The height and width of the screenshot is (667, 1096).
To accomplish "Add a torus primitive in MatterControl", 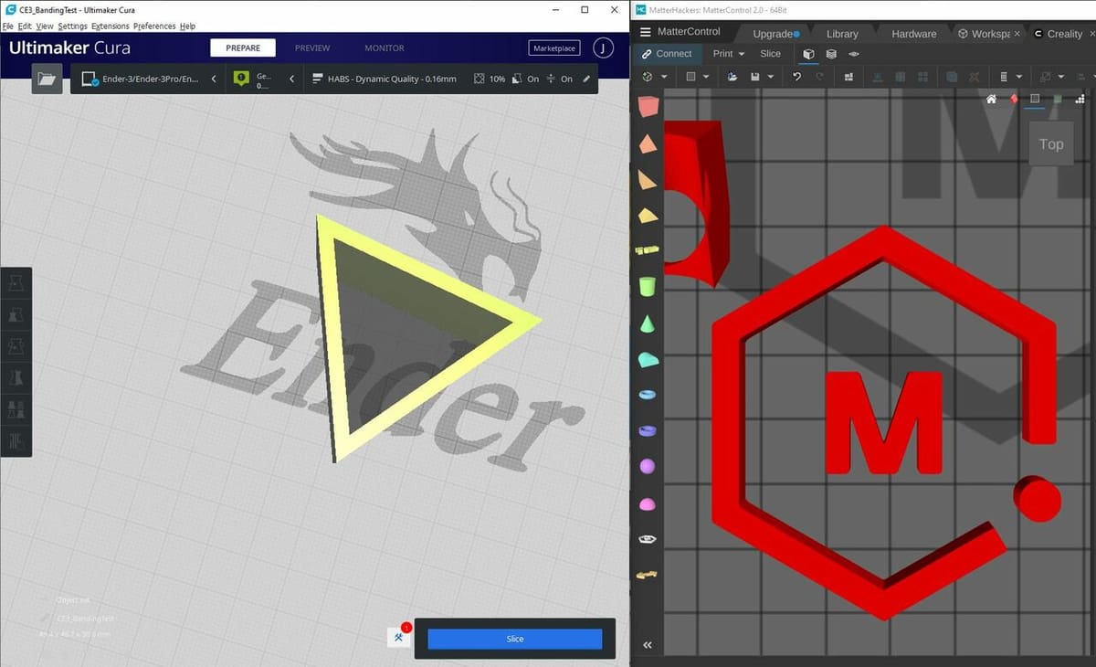I will point(648,395).
